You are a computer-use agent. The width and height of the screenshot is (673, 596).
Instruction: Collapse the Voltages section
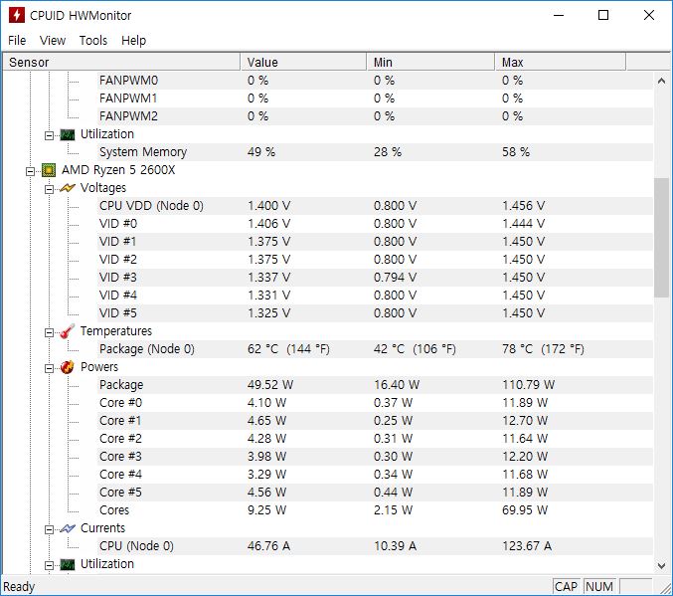(x=50, y=189)
